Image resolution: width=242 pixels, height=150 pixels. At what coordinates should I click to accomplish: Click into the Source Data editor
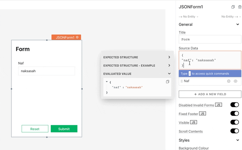click(x=210, y=60)
